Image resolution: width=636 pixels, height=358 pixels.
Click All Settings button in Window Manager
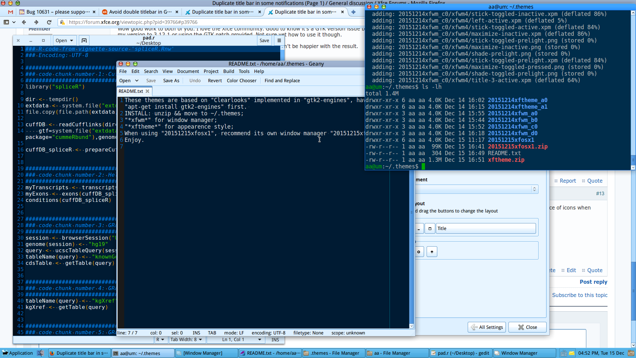[x=487, y=327]
